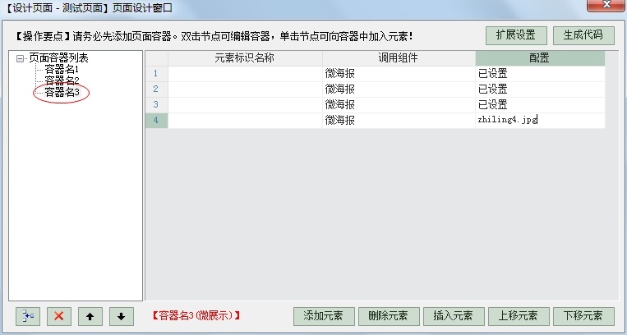Click row 2 已设置 config cell

(x=540, y=89)
